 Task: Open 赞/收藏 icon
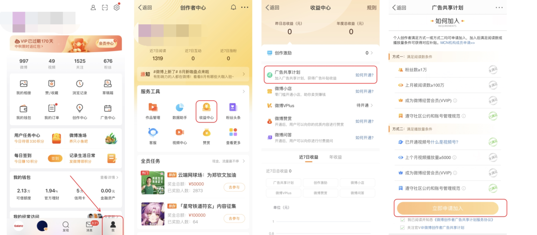(52, 83)
